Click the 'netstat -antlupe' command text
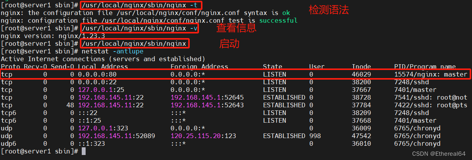472x160 pixels. click(x=113, y=51)
